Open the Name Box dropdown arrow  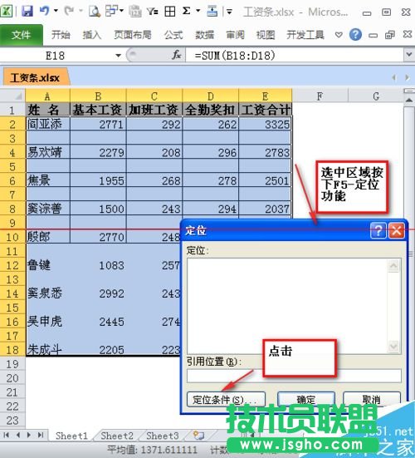point(118,55)
